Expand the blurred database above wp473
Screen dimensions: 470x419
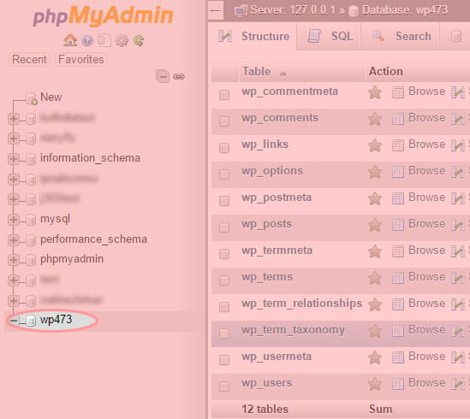pos(13,300)
